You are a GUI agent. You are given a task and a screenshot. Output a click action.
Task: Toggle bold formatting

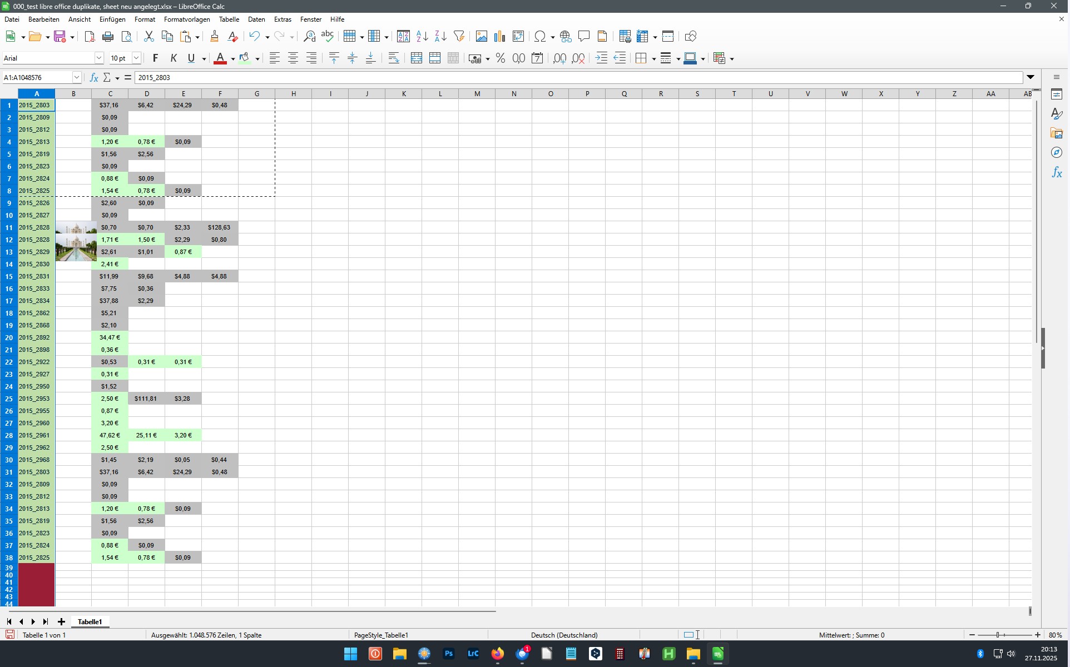tap(155, 58)
